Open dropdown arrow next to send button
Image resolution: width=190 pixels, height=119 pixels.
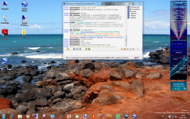click(141, 49)
